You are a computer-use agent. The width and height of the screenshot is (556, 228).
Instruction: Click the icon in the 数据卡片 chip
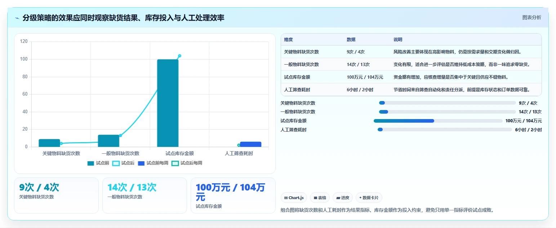tap(360, 198)
